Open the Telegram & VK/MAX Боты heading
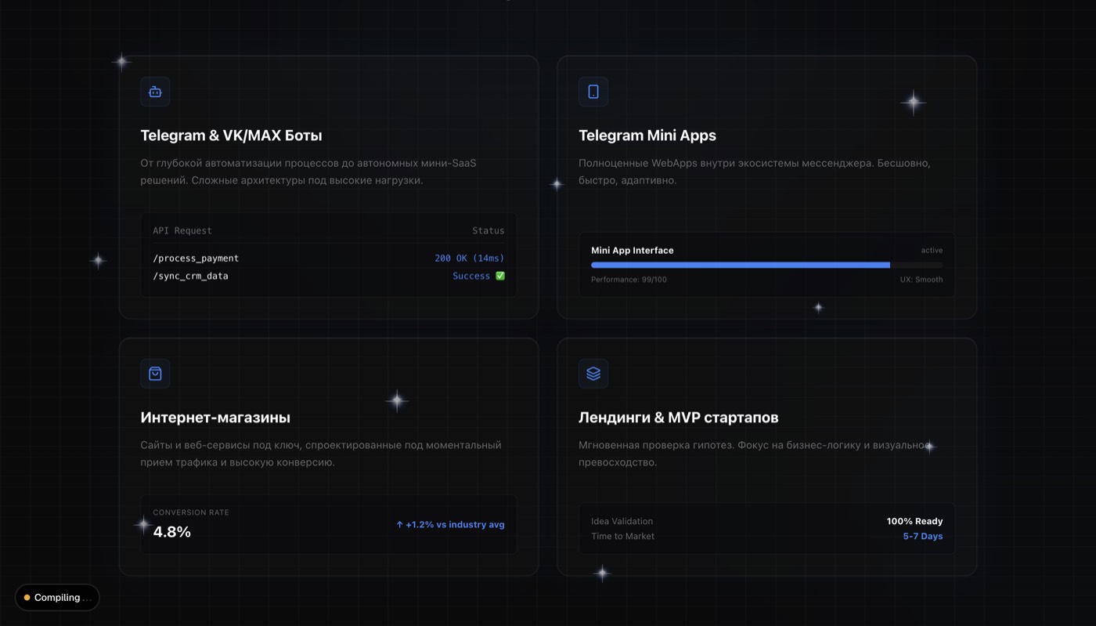This screenshot has width=1096, height=626. (231, 136)
